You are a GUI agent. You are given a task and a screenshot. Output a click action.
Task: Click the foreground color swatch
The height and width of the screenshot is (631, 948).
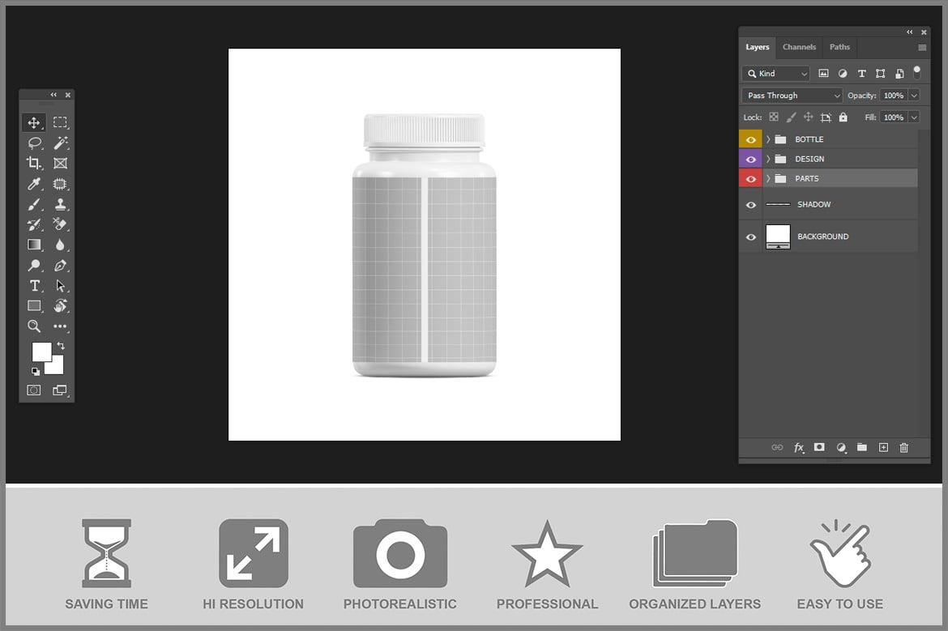[41, 352]
